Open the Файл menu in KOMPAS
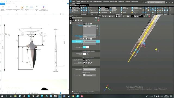 [x=74, y=1]
